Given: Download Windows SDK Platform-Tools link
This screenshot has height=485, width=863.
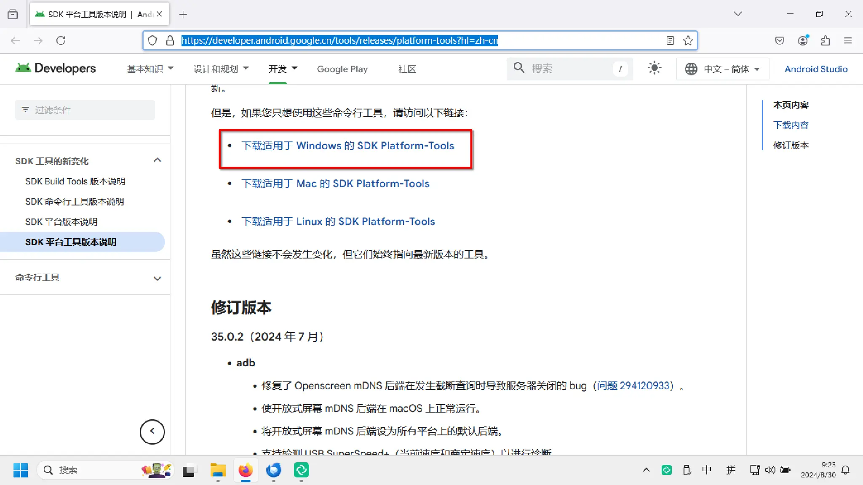Looking at the screenshot, I should point(347,146).
